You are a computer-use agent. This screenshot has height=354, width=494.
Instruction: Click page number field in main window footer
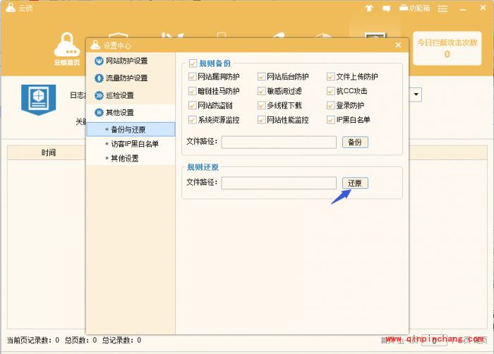pos(434,341)
